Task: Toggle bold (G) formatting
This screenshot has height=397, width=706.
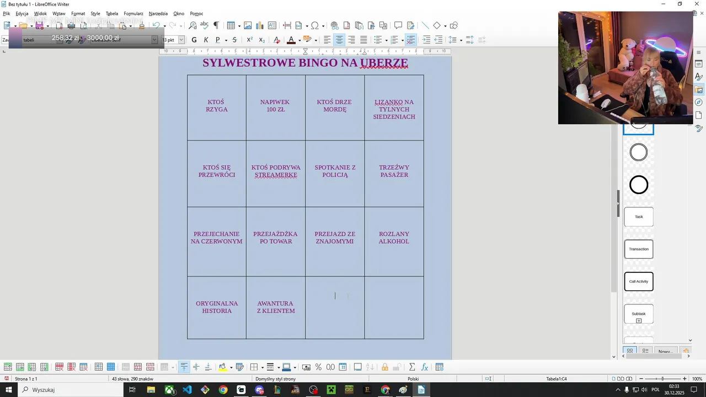Action: (194, 40)
